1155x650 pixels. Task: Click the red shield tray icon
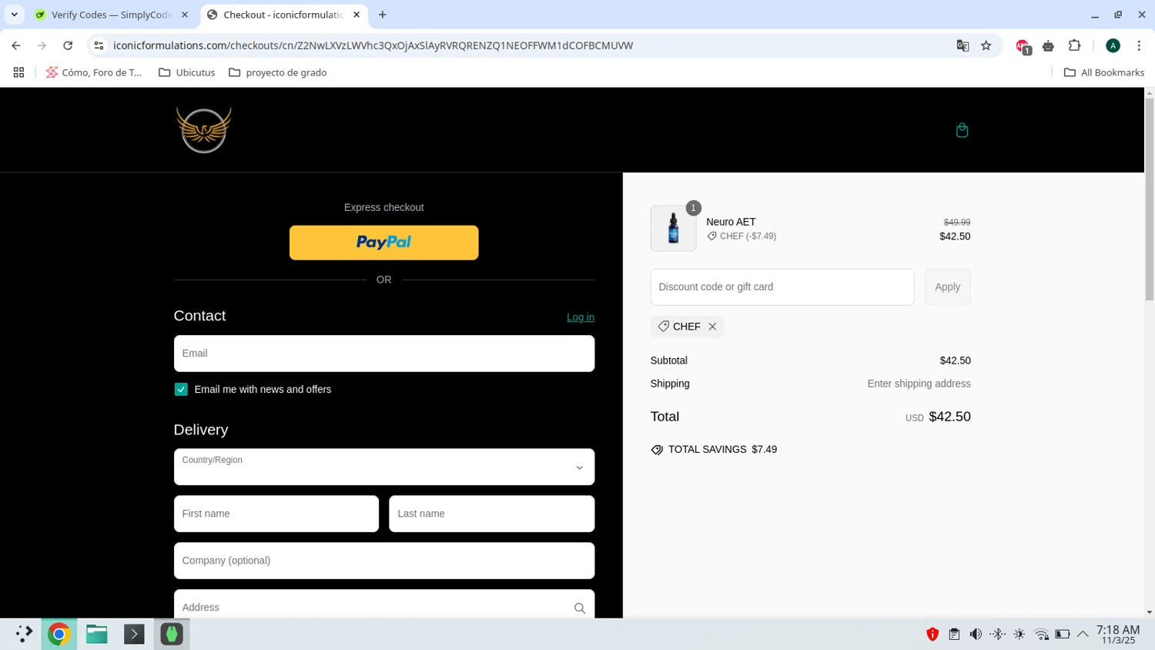point(932,635)
